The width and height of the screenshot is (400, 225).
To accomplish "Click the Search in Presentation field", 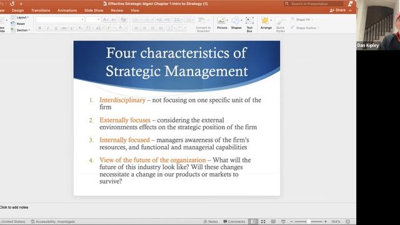I will (314, 4).
